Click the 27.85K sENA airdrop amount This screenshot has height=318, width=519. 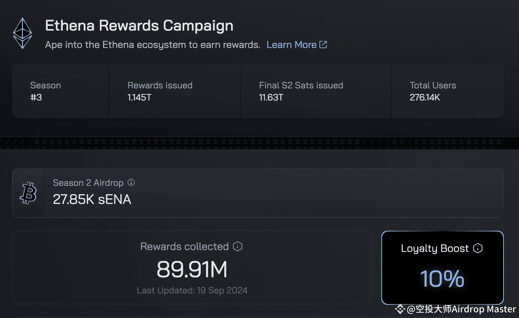(x=92, y=199)
